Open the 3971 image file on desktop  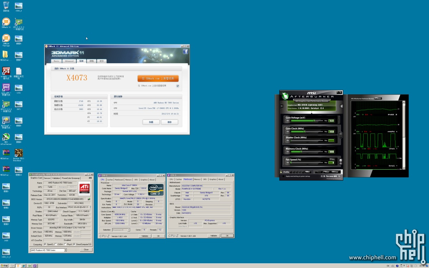pos(19,106)
